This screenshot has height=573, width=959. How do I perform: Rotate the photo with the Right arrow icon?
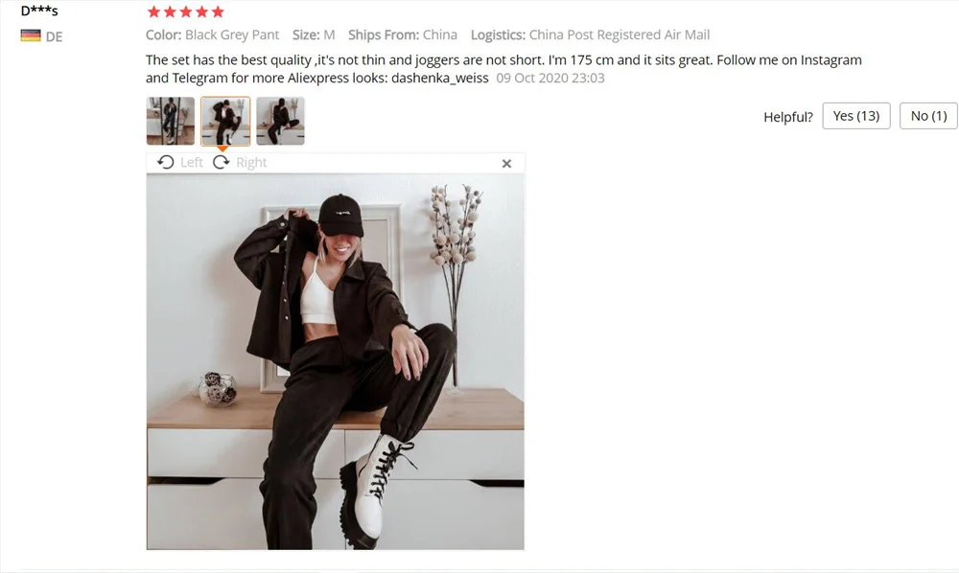click(222, 163)
